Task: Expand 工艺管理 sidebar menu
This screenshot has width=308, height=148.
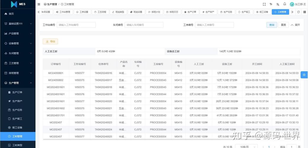Action: (18, 63)
